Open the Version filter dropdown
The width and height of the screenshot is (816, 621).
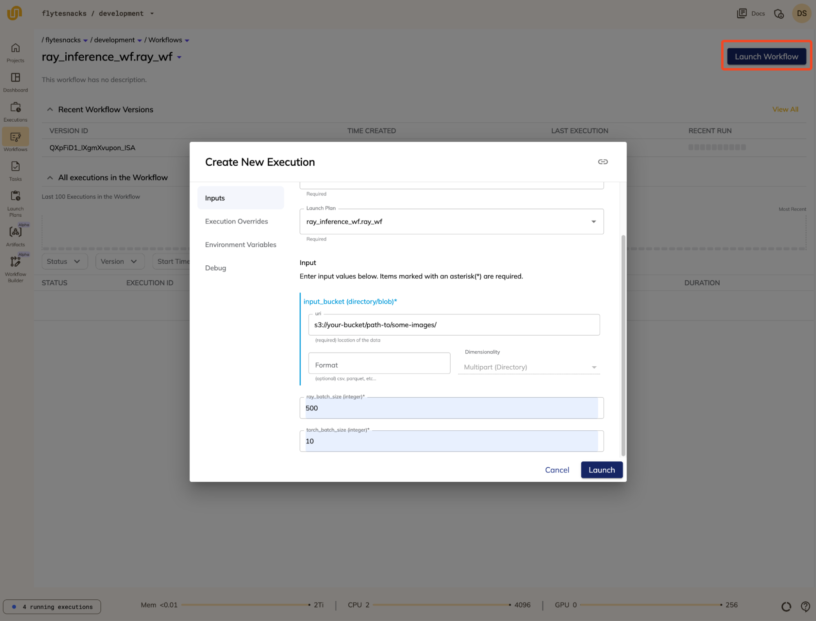[120, 261]
